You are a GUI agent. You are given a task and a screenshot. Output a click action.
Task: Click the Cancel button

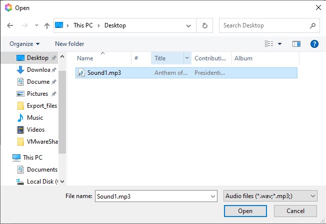pos(295,211)
